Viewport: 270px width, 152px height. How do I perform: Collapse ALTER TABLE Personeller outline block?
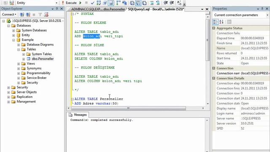[x=73, y=99]
